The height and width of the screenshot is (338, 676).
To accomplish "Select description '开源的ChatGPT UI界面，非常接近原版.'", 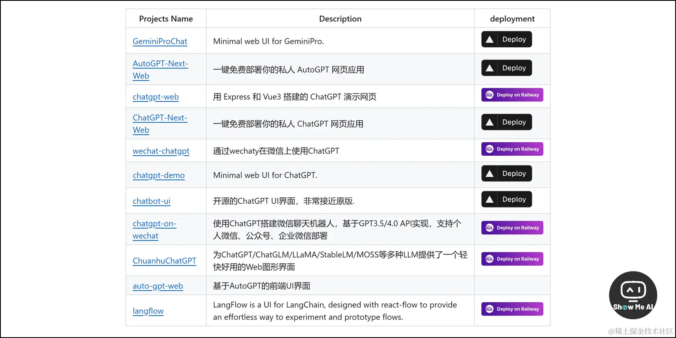I will click(x=284, y=201).
